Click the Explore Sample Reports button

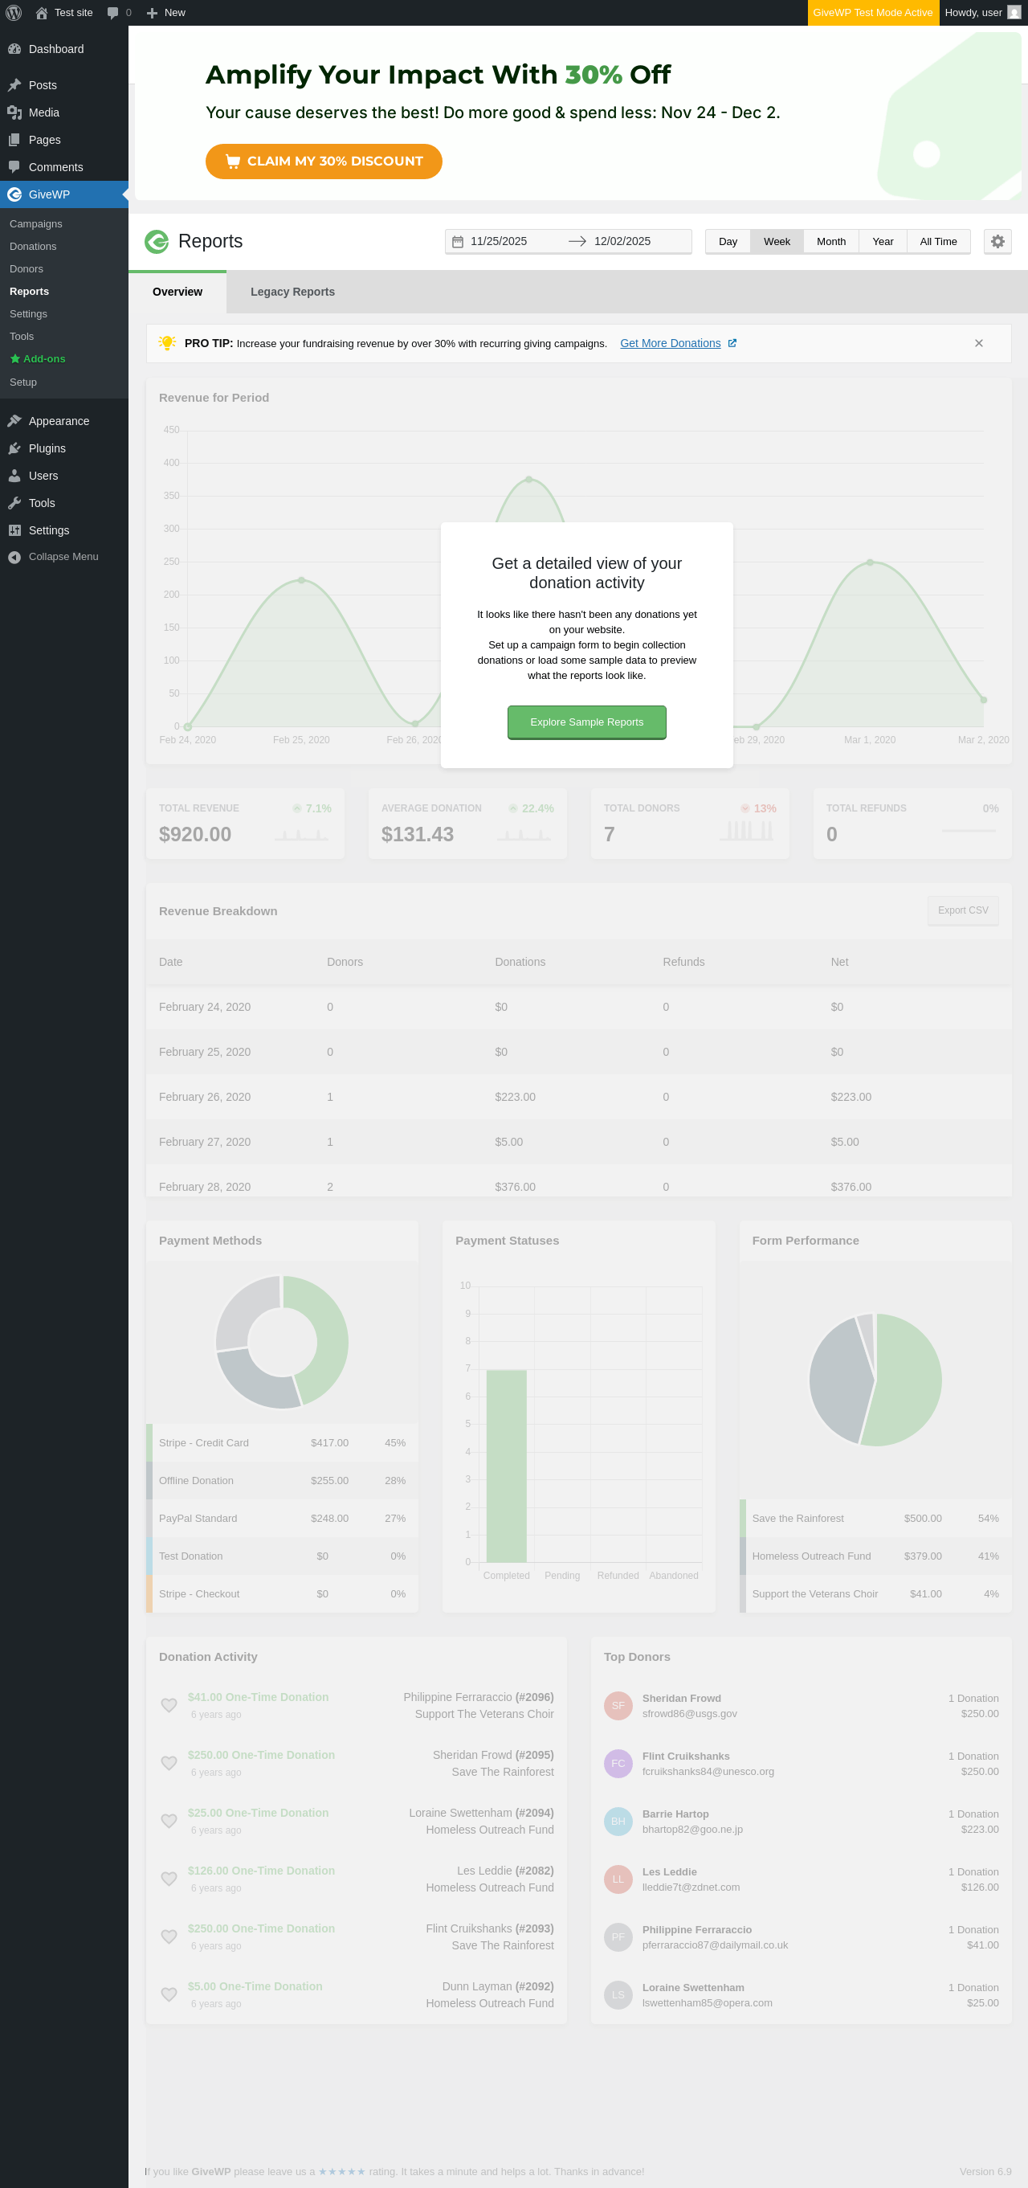tap(586, 722)
